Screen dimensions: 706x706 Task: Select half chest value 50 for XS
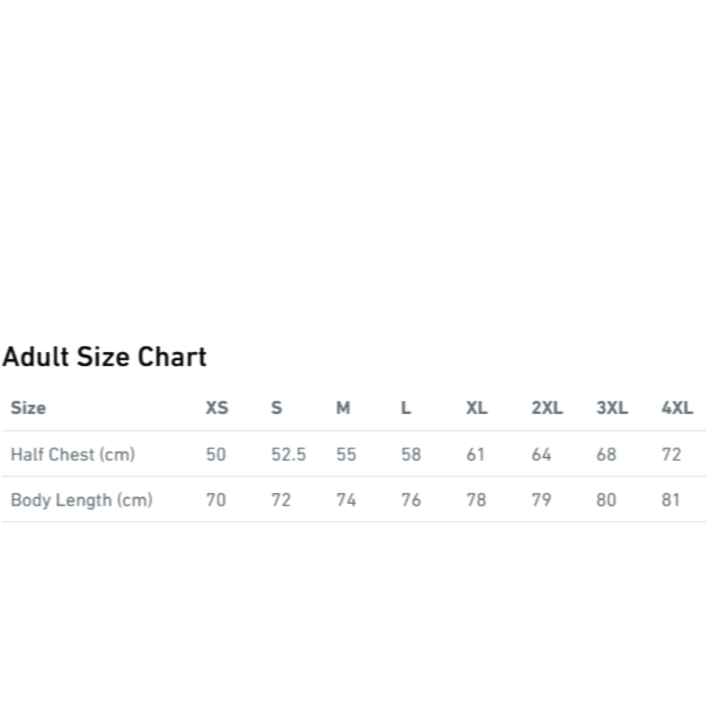tap(216, 454)
